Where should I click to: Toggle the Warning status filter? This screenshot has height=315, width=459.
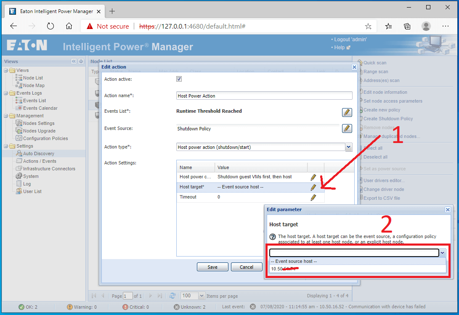pyautogui.click(x=82, y=307)
